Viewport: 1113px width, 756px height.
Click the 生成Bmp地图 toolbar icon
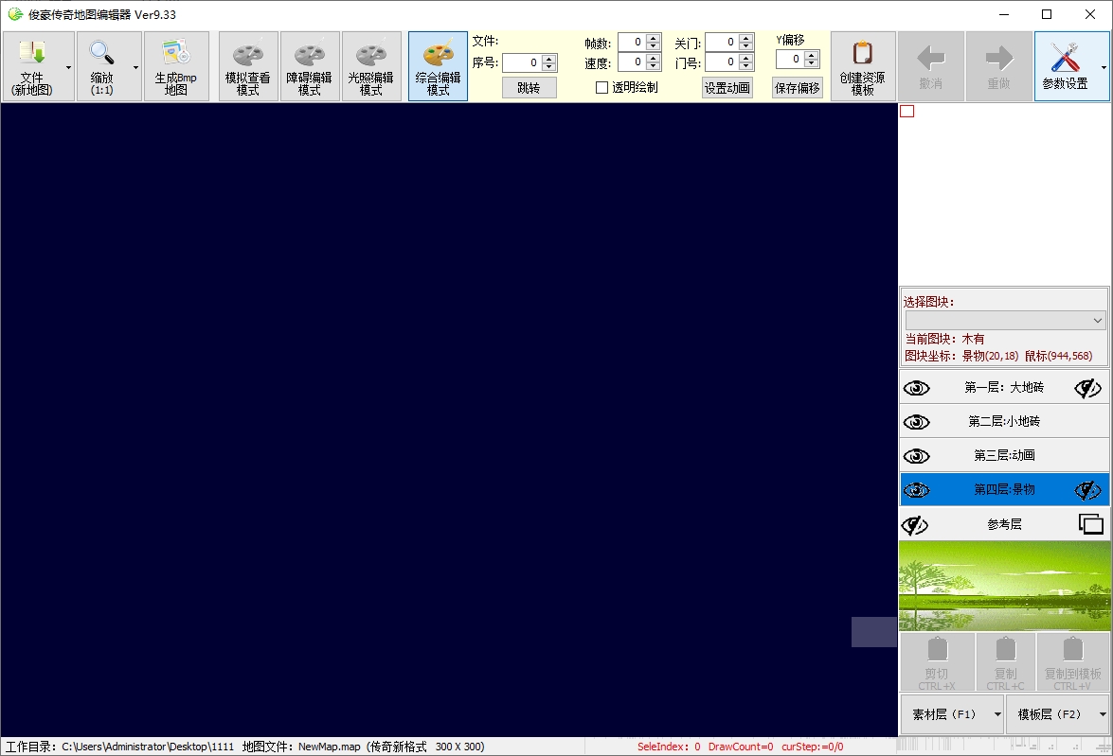pyautogui.click(x=176, y=66)
